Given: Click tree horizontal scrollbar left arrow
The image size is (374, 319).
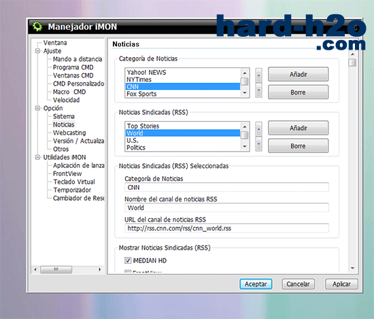Looking at the screenshot, I should coord(35,269).
